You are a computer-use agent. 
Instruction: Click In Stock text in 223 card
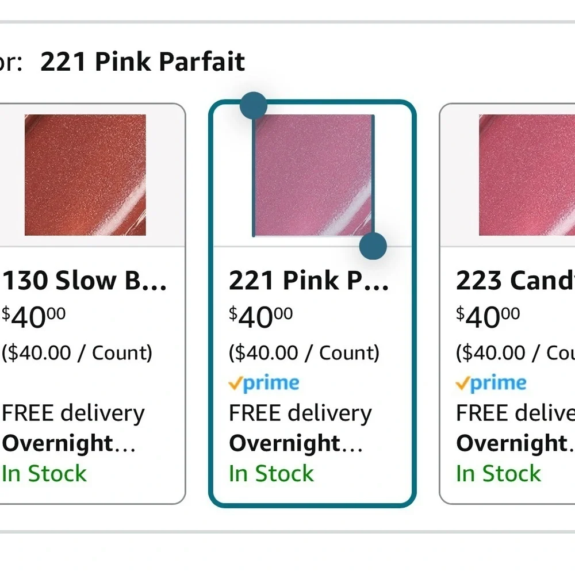point(499,473)
